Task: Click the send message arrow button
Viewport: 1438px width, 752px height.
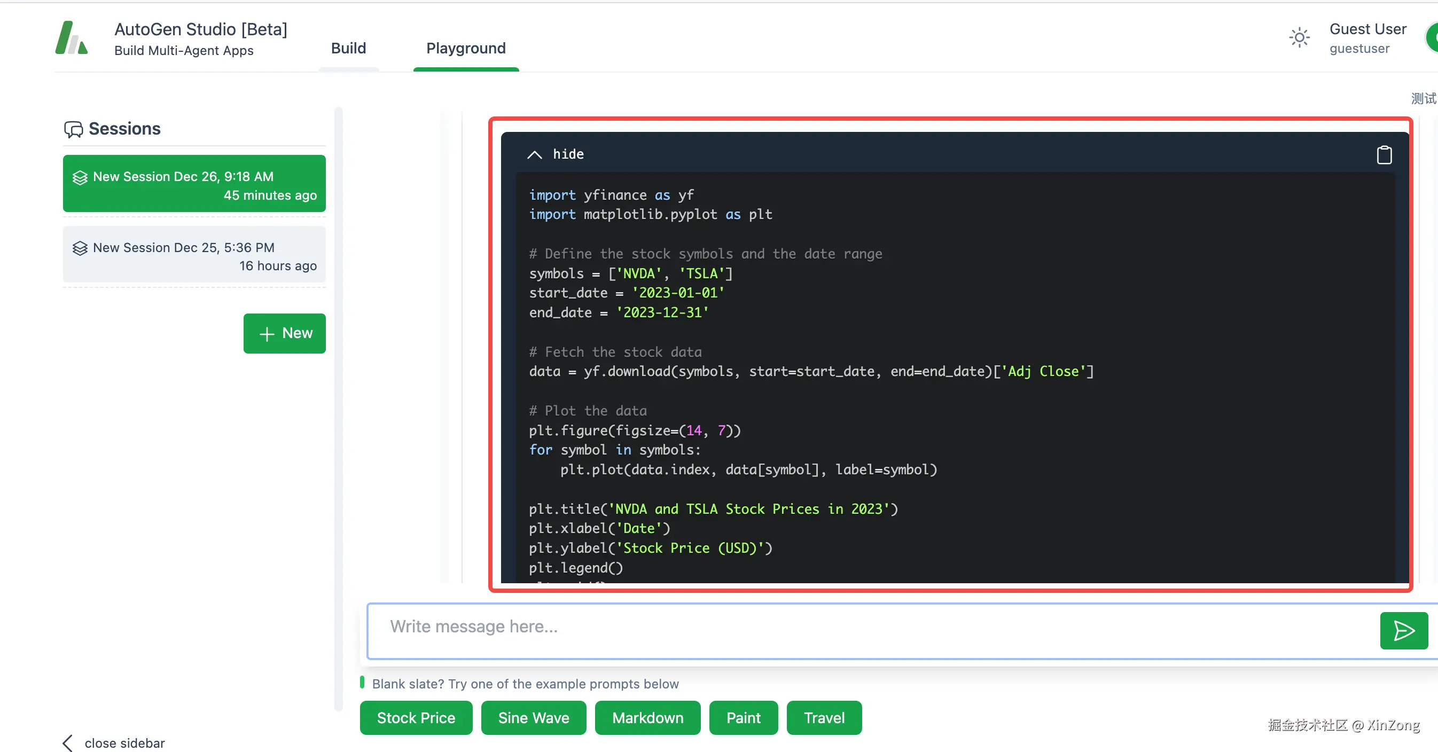Action: [x=1403, y=630]
